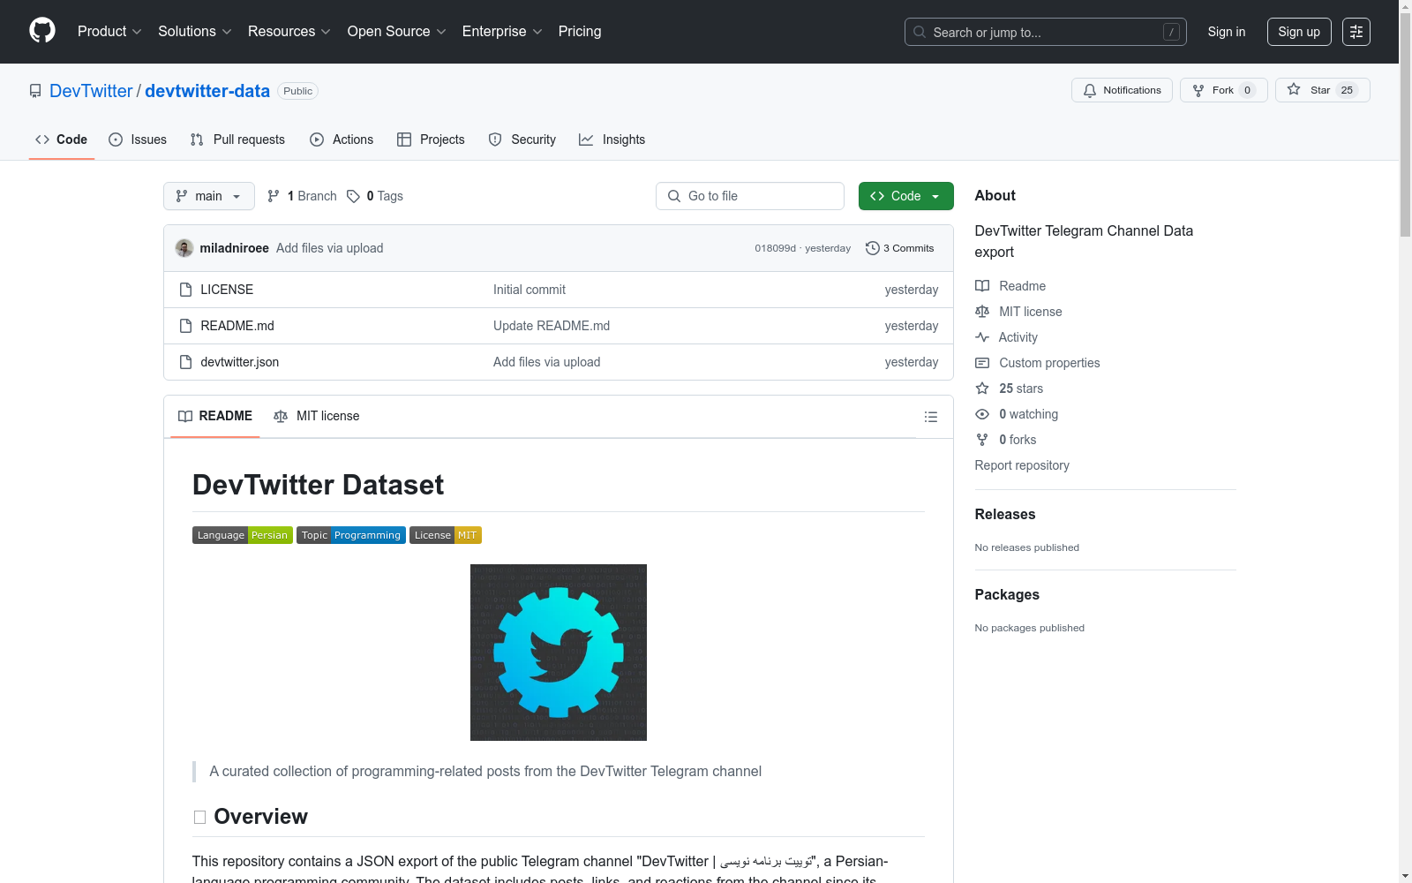This screenshot has height=883, width=1412.
Task: Click the Language Persian badge
Action: click(x=243, y=535)
